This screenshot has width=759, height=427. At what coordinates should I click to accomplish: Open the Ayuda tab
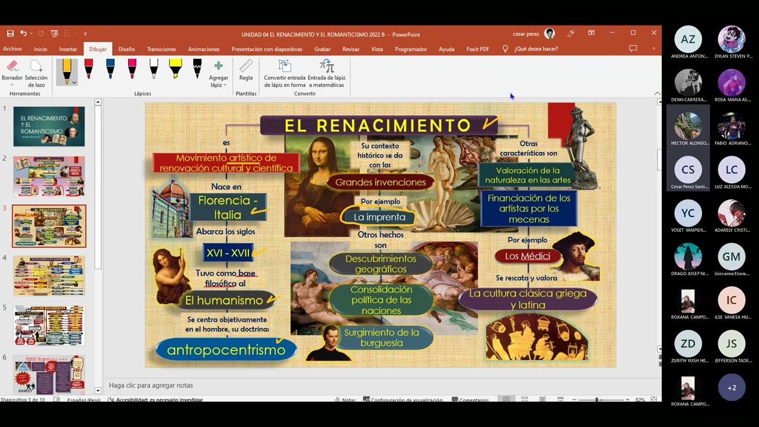[x=447, y=49]
